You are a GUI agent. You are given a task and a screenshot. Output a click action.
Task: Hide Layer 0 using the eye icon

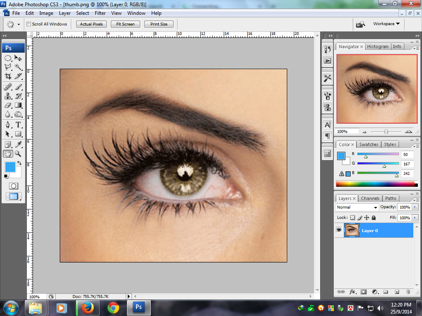click(x=339, y=230)
